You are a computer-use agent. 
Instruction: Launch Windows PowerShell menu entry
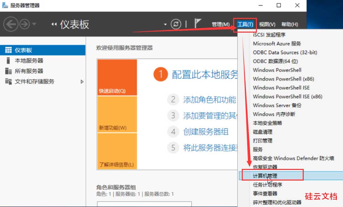click(277, 70)
